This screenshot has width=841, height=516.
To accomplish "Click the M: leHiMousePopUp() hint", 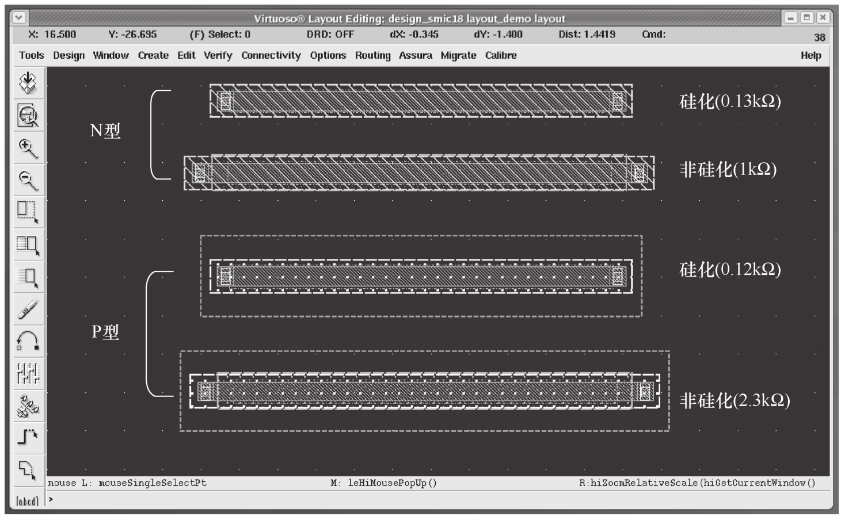I will click(x=384, y=483).
